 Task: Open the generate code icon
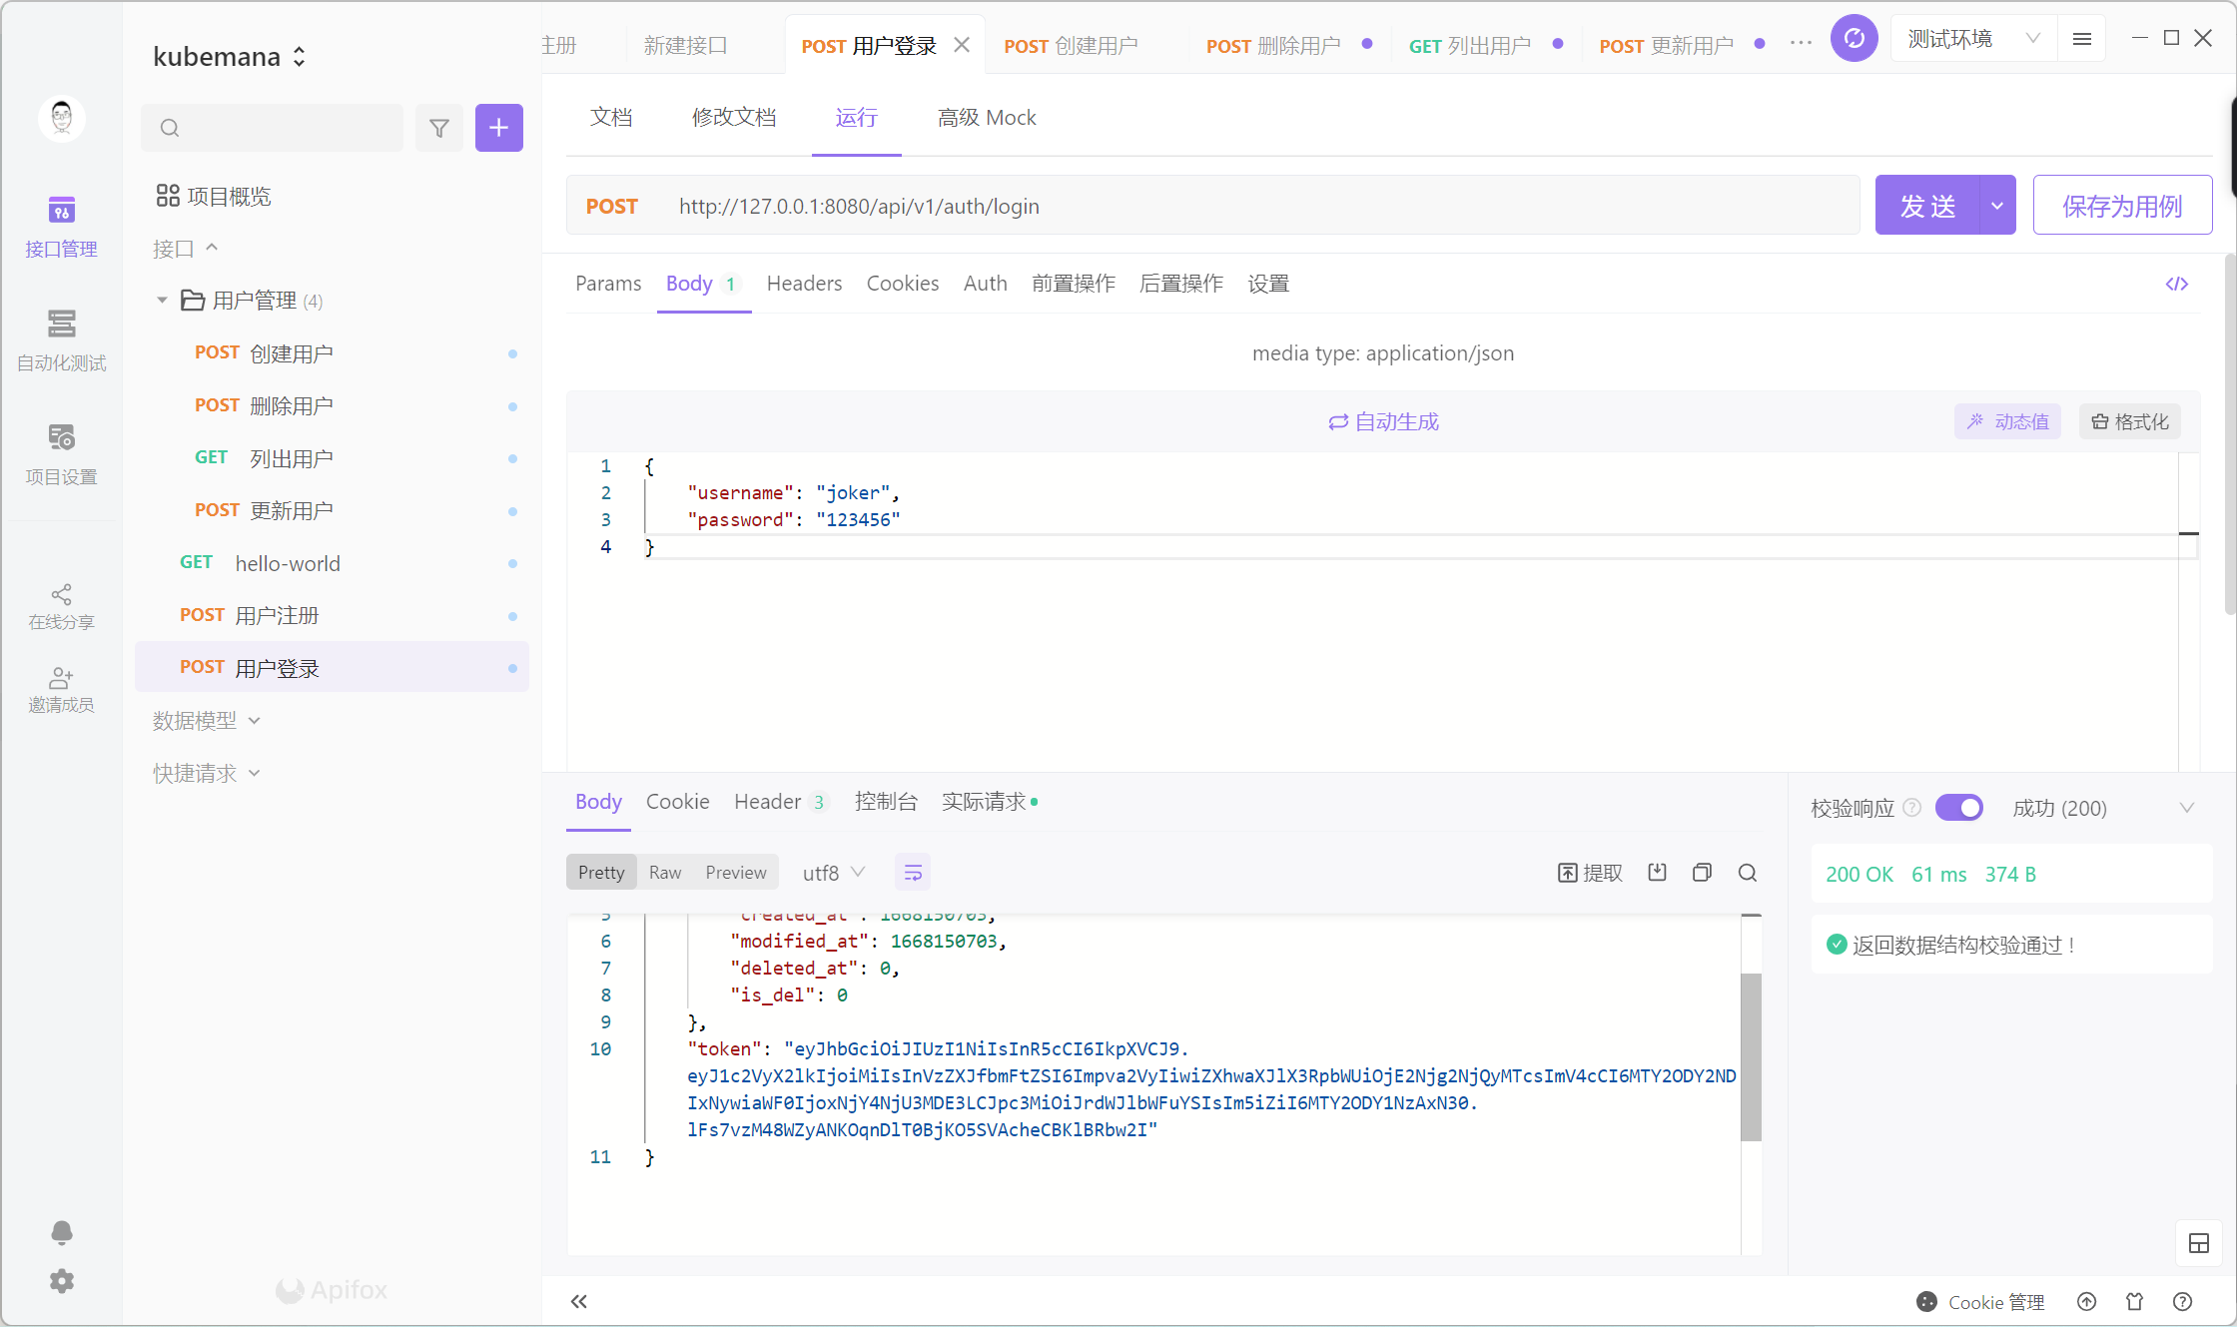pos(2177,284)
